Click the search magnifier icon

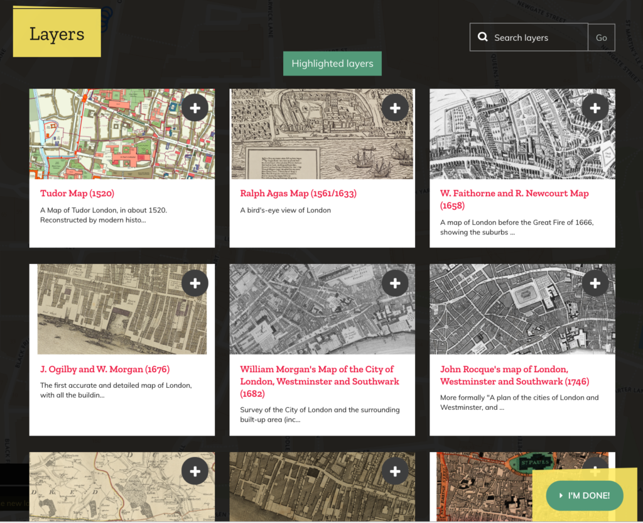pos(483,37)
